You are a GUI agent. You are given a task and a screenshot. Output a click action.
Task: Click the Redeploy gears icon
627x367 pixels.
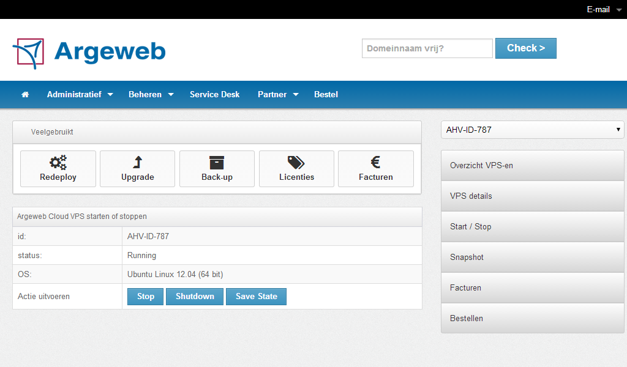pos(58,162)
